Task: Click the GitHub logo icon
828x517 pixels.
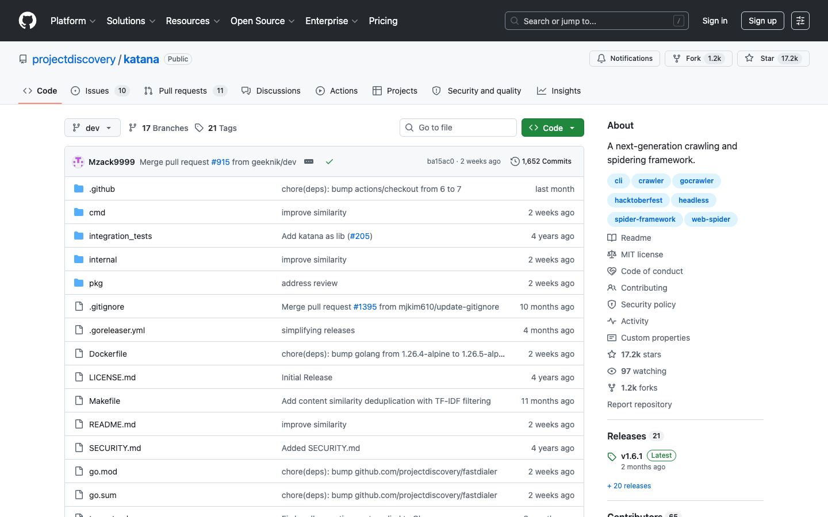Action: pos(28,21)
